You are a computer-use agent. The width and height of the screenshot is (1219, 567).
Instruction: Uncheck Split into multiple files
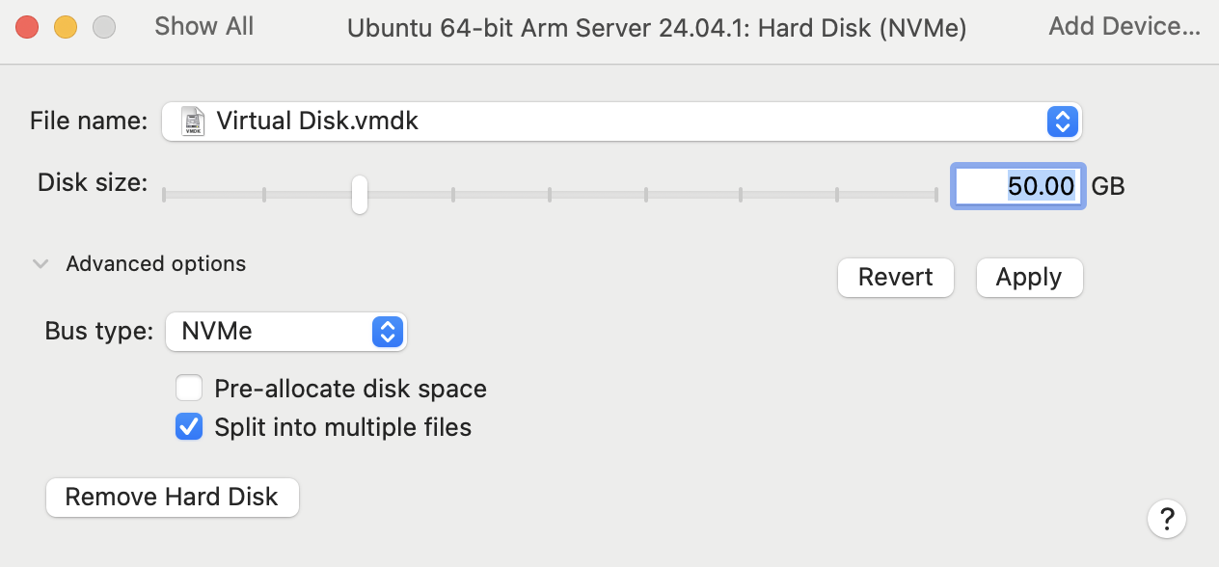(189, 426)
